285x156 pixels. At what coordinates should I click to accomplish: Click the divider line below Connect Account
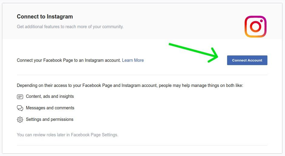coord(142,75)
